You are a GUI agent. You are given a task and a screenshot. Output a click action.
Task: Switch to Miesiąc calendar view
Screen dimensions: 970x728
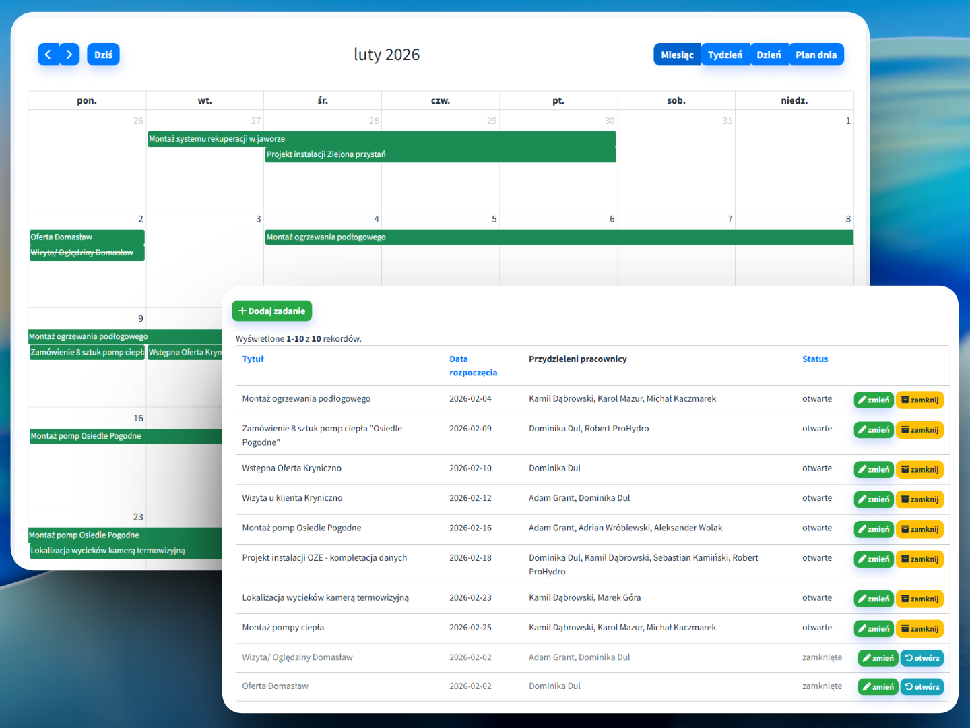tap(677, 55)
